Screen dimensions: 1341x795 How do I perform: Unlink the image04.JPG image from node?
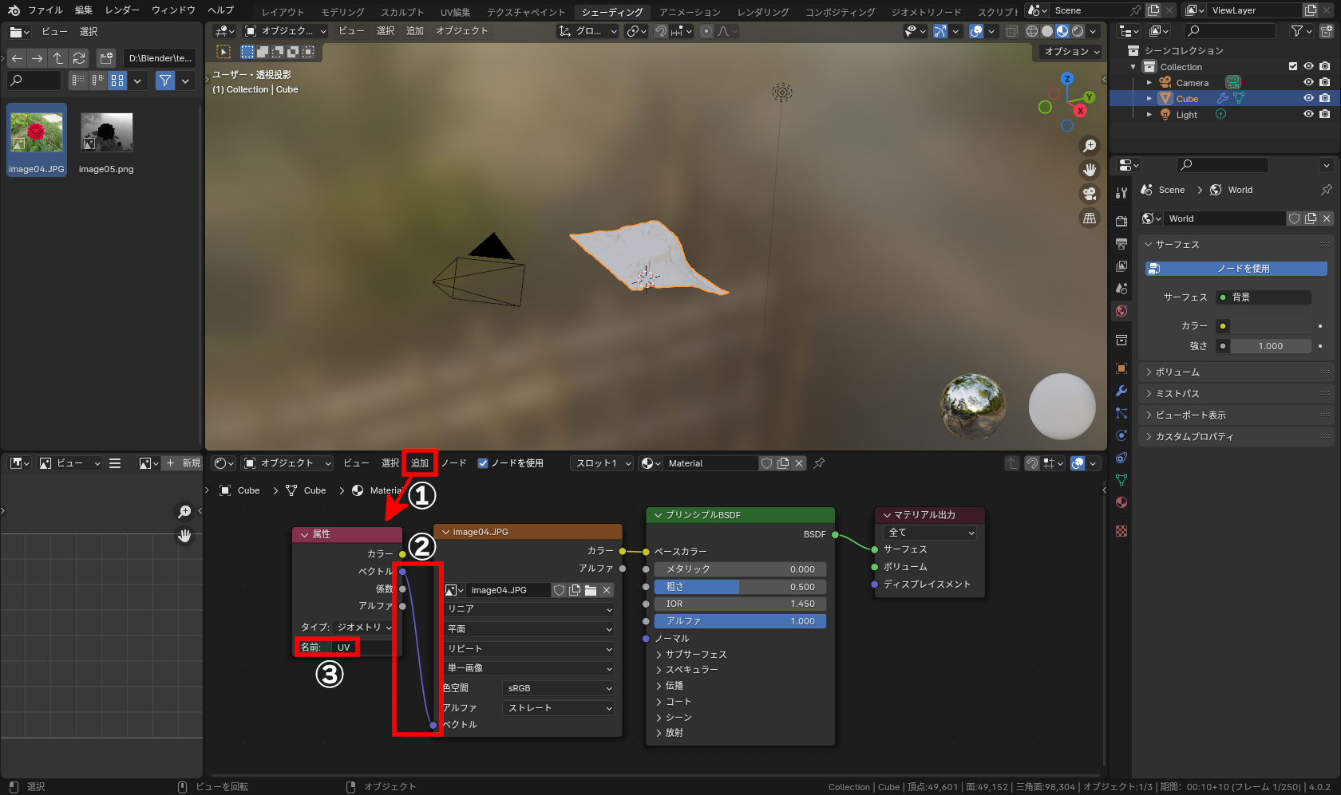(x=607, y=590)
